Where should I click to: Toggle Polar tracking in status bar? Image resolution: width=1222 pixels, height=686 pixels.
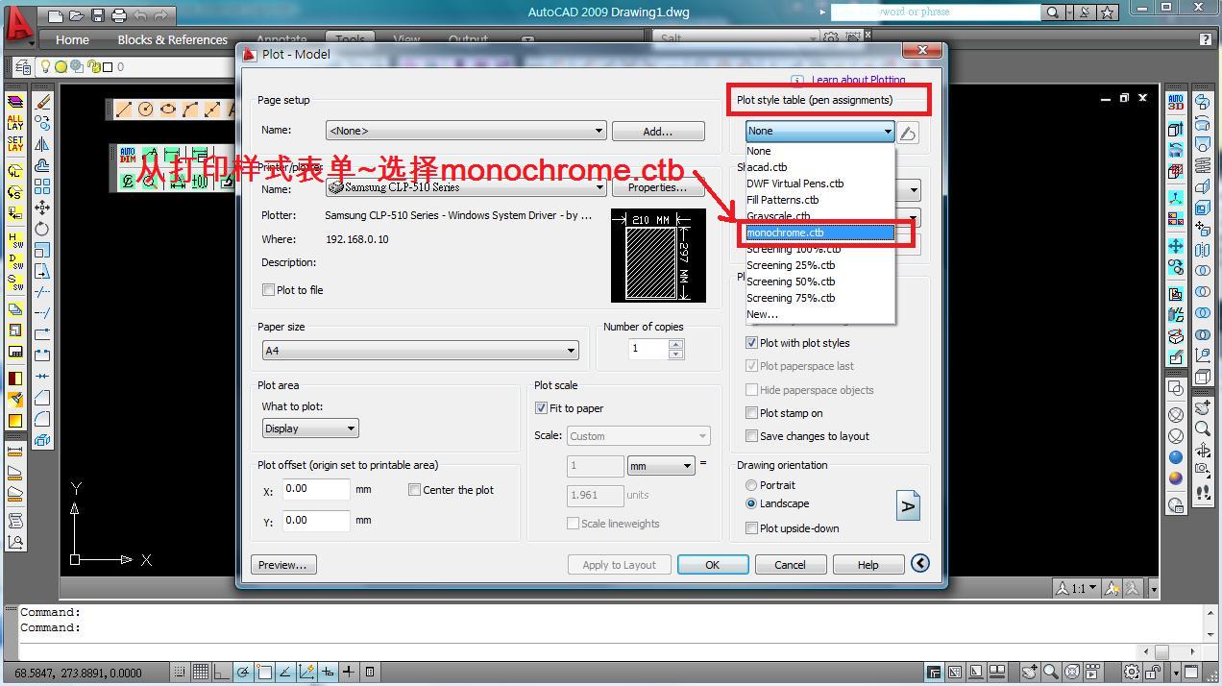click(x=243, y=672)
